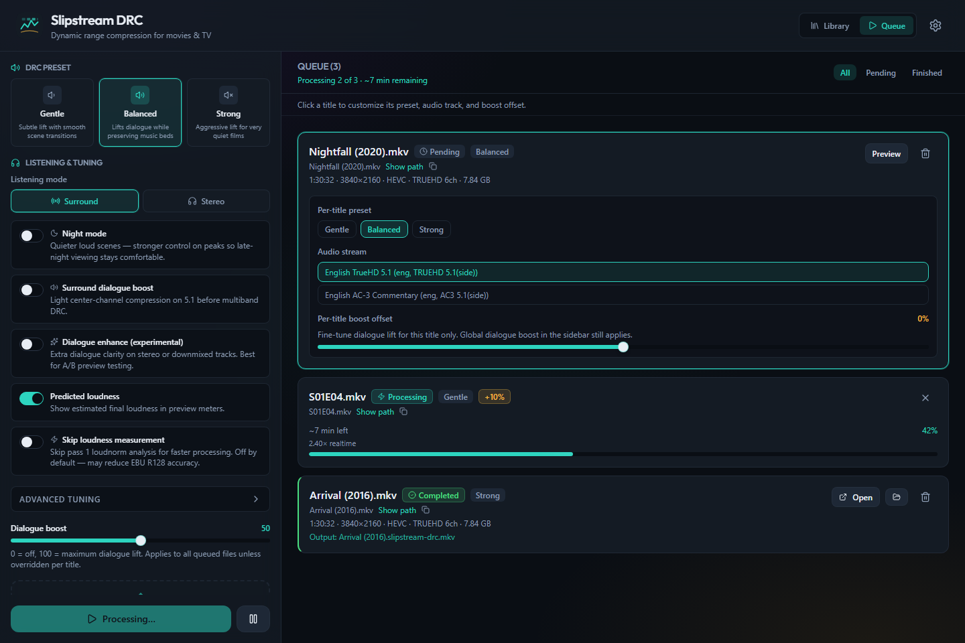Show path for Arrival (2016).mkv
This screenshot has width=965, height=643.
click(397, 510)
